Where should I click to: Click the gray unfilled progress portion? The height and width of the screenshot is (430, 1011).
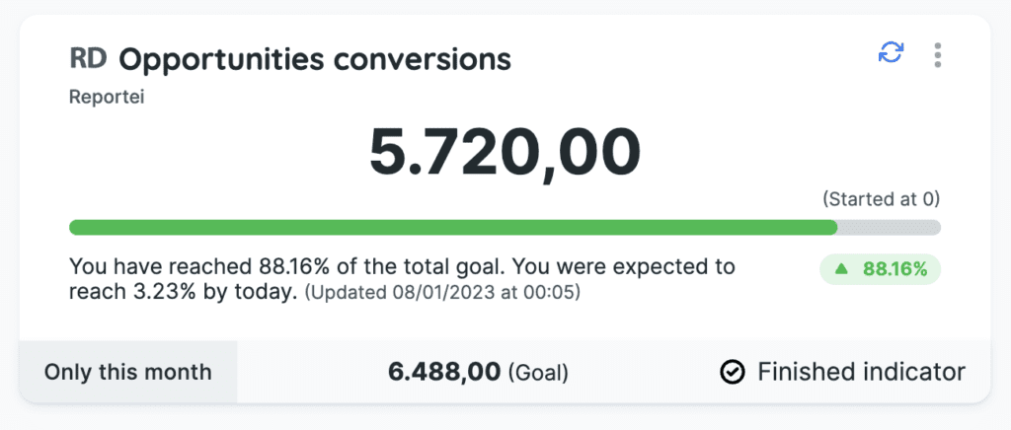[x=890, y=227]
